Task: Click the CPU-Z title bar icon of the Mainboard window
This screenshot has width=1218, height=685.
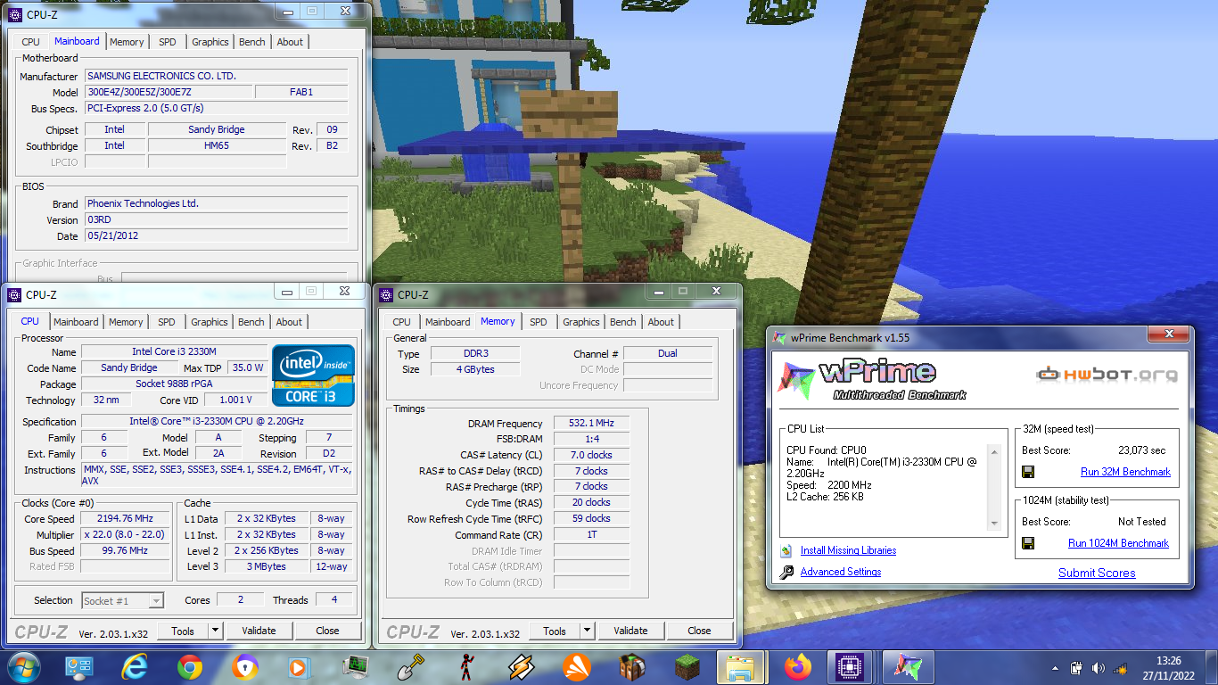Action: point(14,14)
